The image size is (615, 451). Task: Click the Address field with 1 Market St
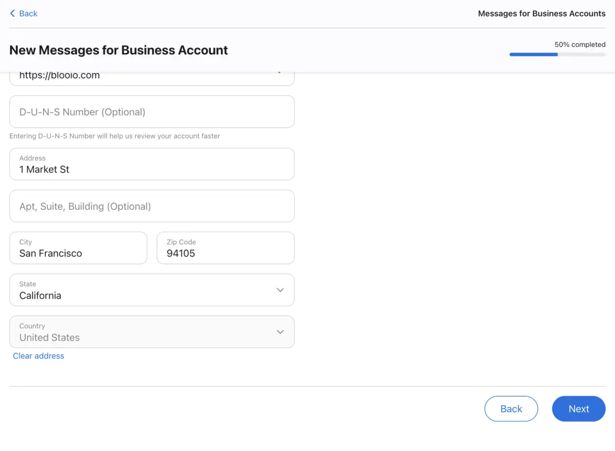point(152,164)
